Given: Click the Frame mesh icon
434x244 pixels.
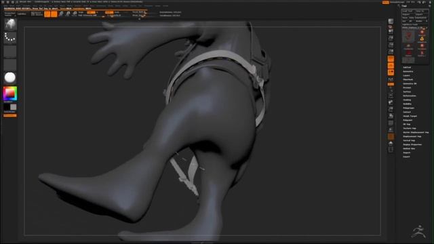Looking at the screenshot, I should (391, 96).
